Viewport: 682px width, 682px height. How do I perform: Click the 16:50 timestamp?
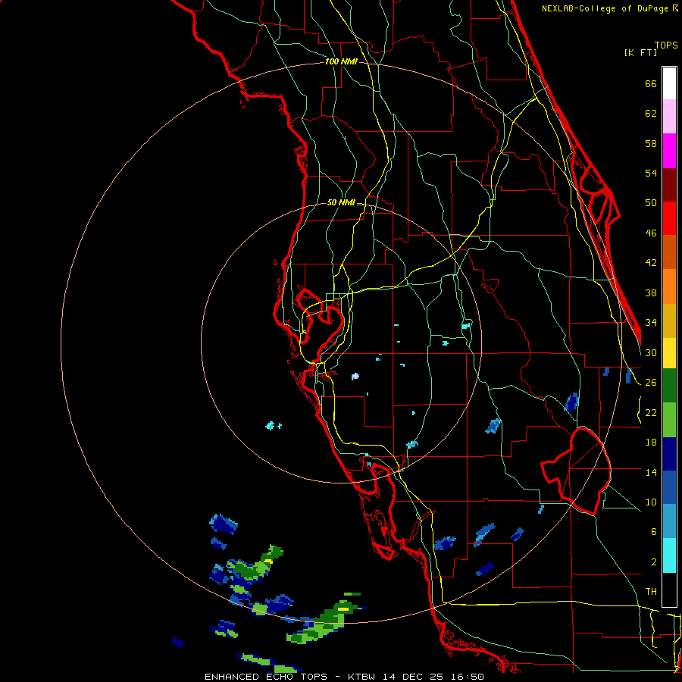(467, 677)
